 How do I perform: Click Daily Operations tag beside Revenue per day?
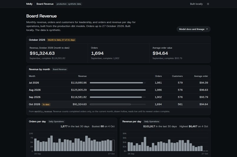(152, 122)
